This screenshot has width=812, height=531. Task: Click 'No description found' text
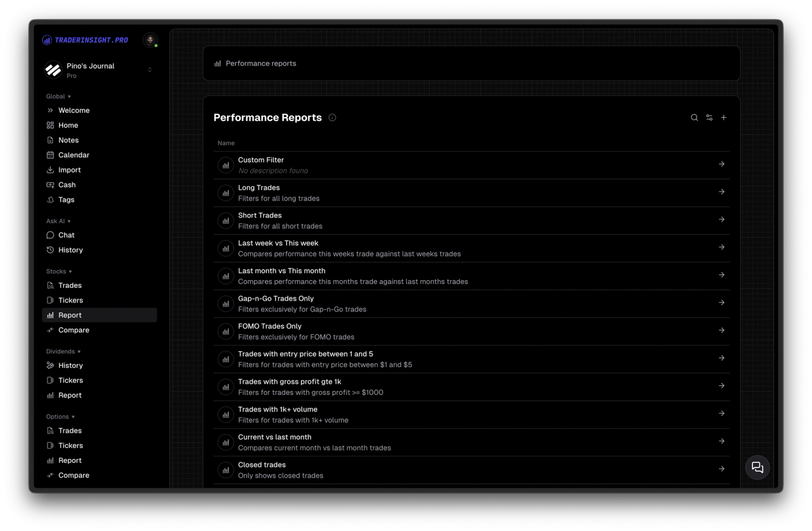273,171
